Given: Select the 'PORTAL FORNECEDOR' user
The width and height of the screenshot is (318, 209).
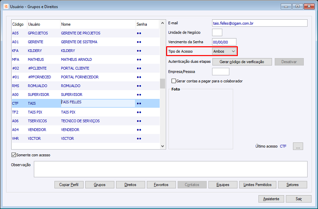Looking at the screenshot, I should (x=86, y=77).
